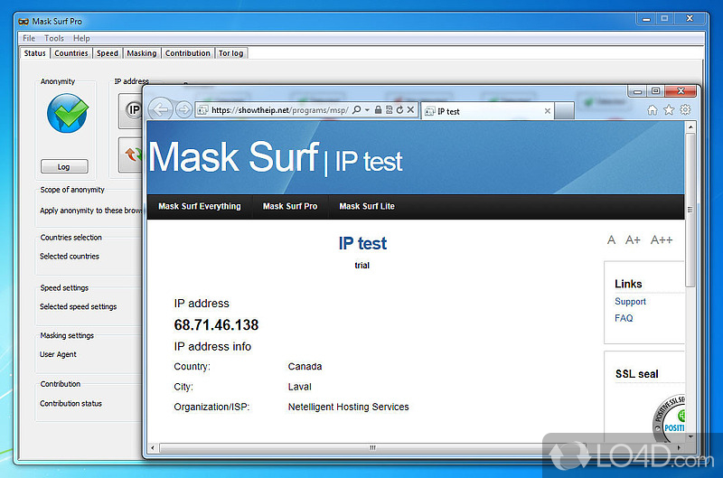Set page font size to A

(611, 240)
